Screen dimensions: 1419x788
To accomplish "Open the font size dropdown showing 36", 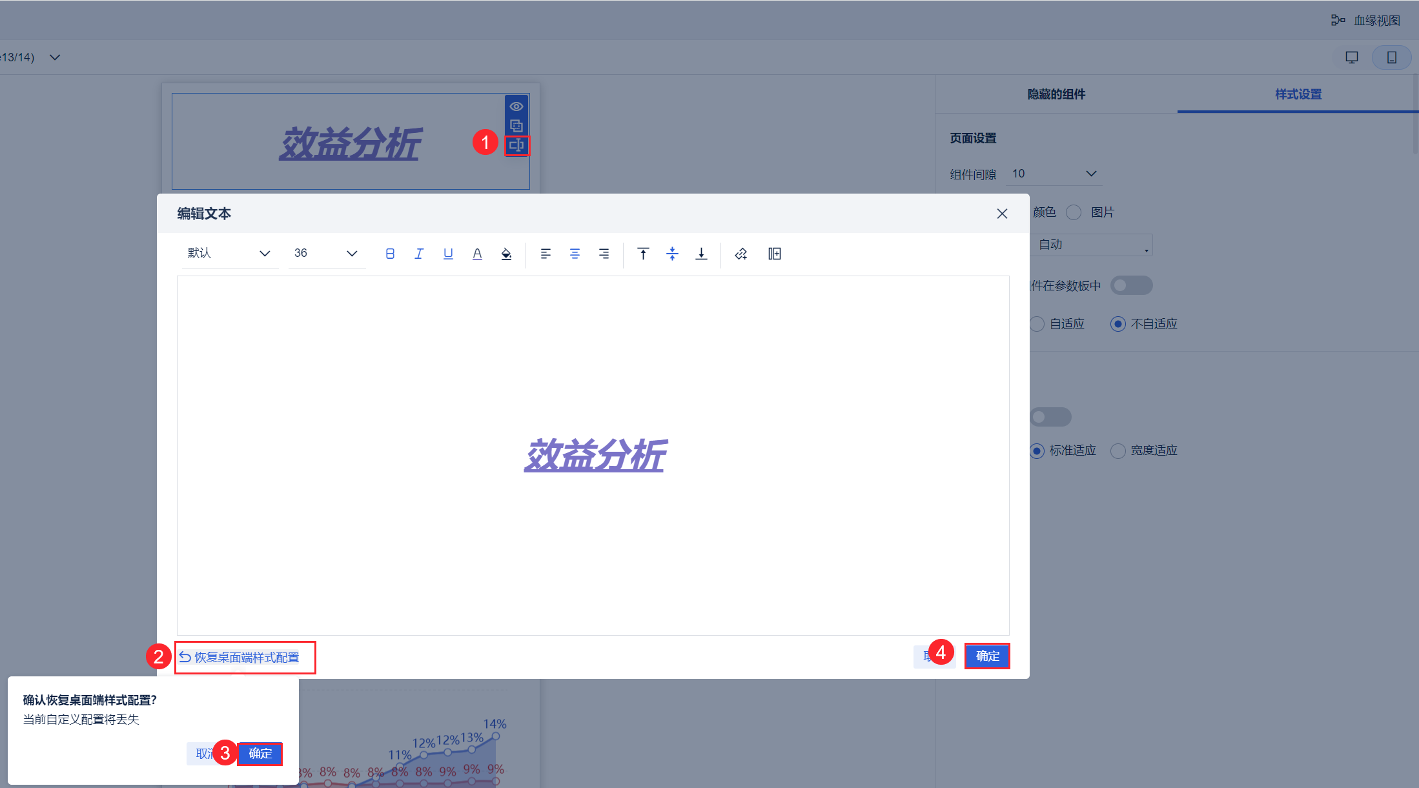I will (326, 253).
